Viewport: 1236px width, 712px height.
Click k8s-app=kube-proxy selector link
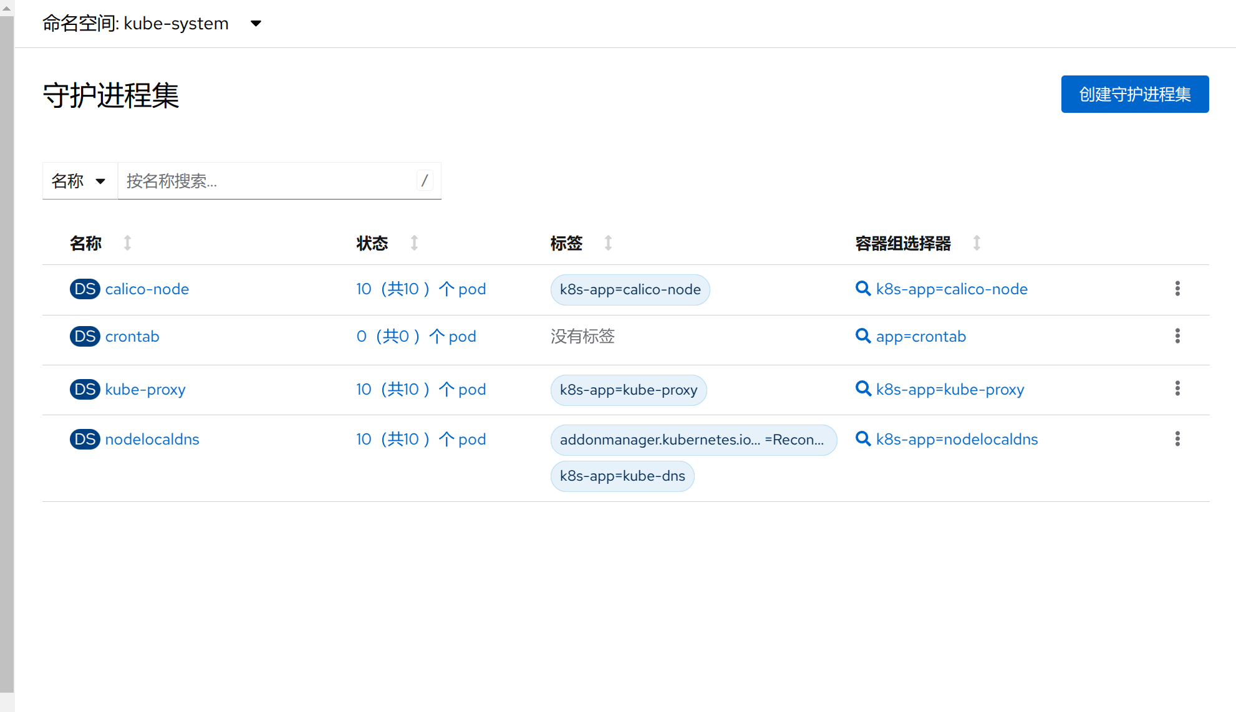click(950, 389)
